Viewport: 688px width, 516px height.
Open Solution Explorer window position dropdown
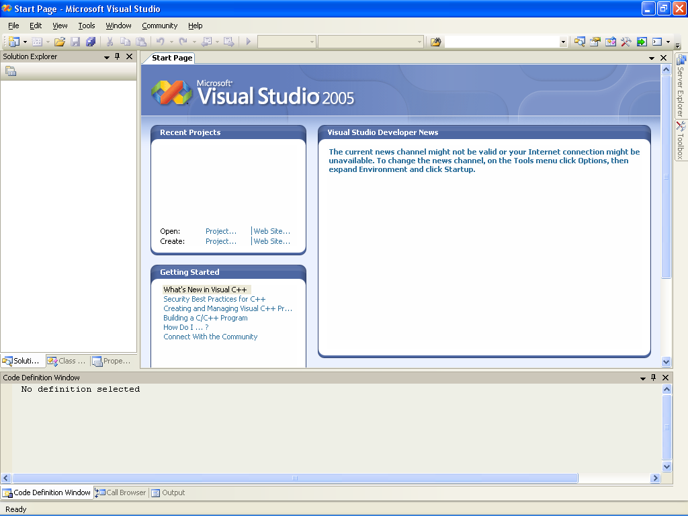point(107,57)
